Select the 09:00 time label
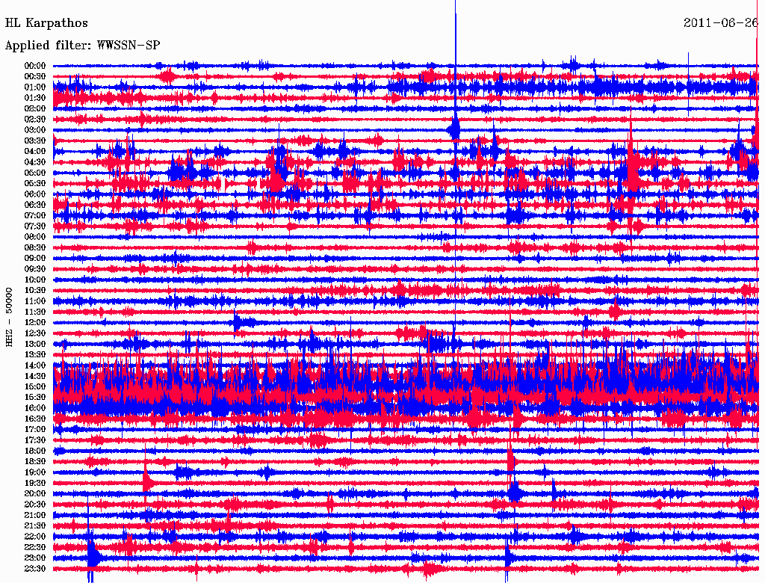The width and height of the screenshot is (765, 583). (x=35, y=259)
